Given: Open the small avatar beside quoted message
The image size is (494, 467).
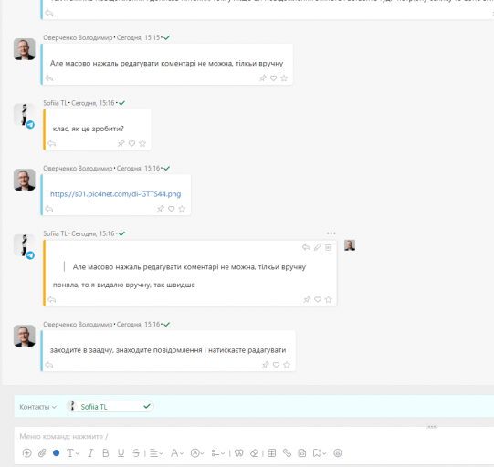Looking at the screenshot, I should click(350, 245).
